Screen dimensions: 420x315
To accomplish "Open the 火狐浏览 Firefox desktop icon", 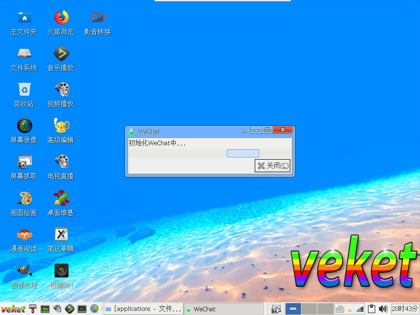I will pos(61,18).
